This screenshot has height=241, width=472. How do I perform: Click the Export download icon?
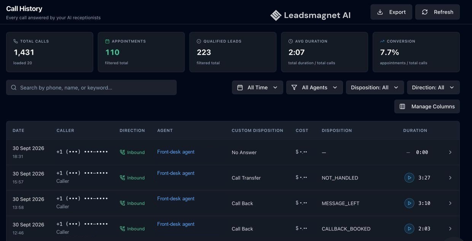380,12
